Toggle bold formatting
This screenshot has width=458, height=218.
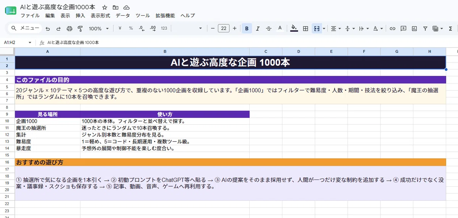click(x=247, y=28)
